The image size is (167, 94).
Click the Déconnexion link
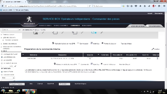click(x=159, y=13)
